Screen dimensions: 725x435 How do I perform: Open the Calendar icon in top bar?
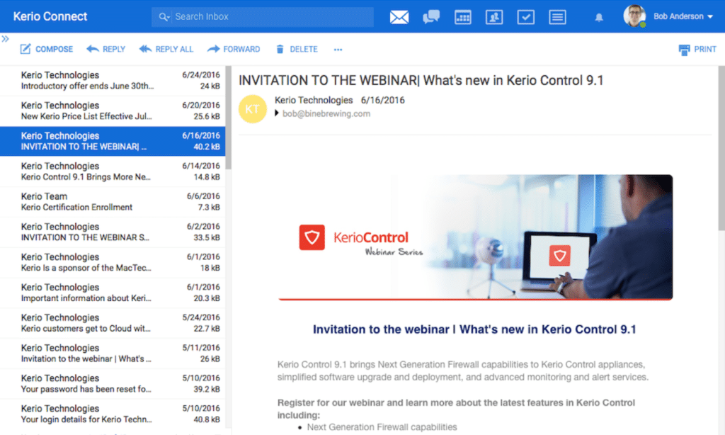463,17
